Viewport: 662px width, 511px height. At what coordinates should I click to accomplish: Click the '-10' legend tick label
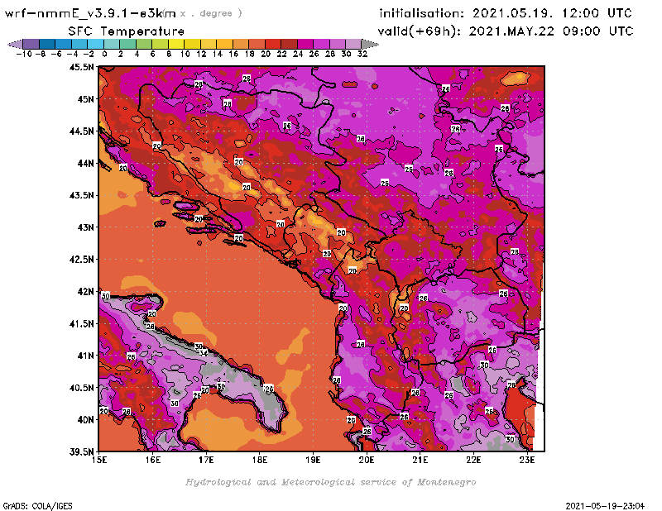tap(24, 54)
